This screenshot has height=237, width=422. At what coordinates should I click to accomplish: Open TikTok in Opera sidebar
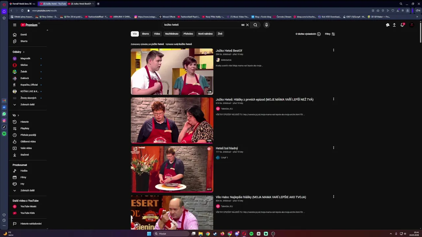4,127
